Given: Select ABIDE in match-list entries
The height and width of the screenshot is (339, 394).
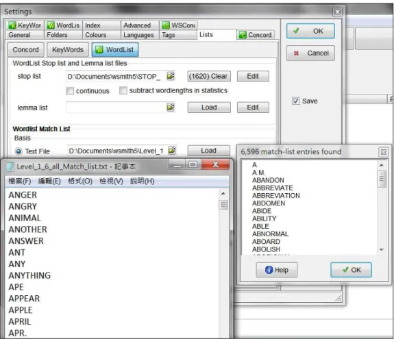Looking at the screenshot, I should [x=262, y=211].
